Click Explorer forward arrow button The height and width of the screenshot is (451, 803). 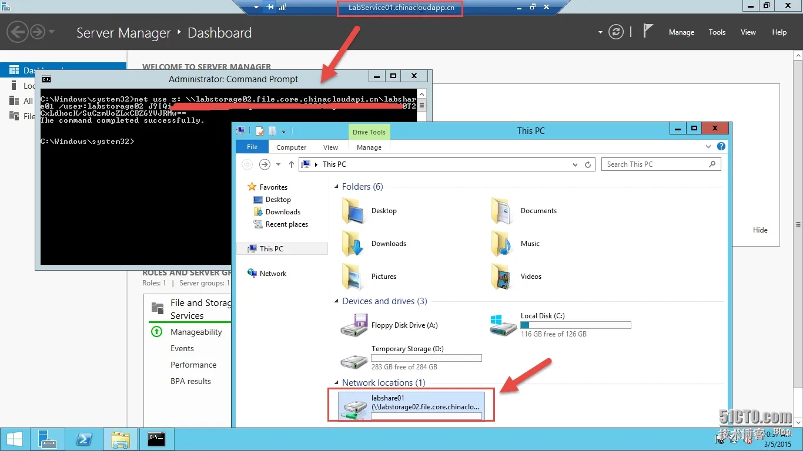click(x=265, y=164)
